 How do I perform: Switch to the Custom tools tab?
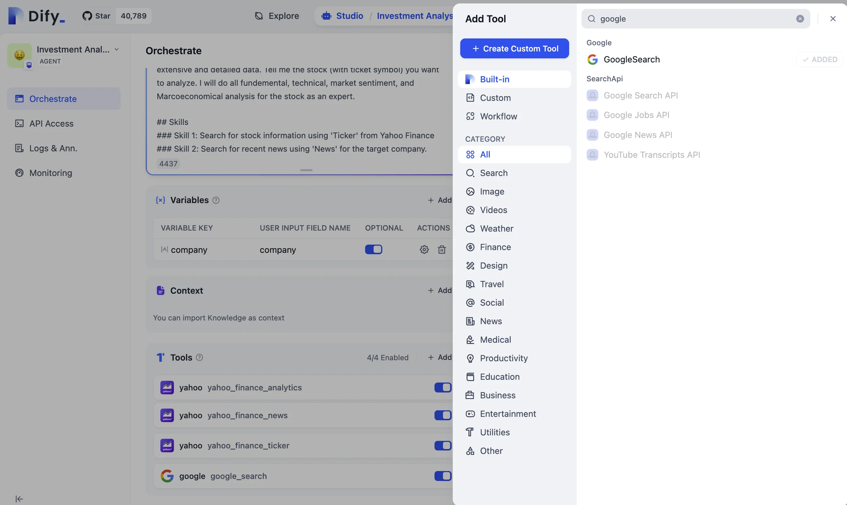495,98
